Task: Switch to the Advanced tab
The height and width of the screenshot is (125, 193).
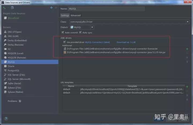Action: 75,15
